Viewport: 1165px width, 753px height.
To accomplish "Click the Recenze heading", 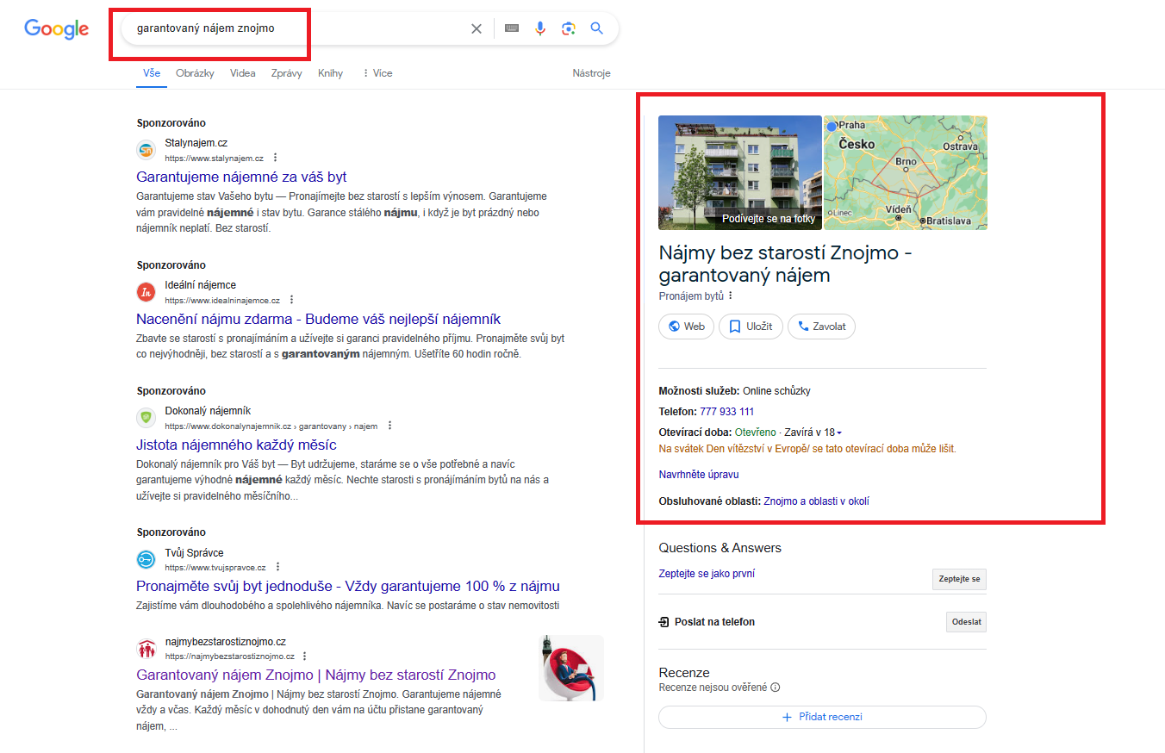I will click(x=684, y=673).
